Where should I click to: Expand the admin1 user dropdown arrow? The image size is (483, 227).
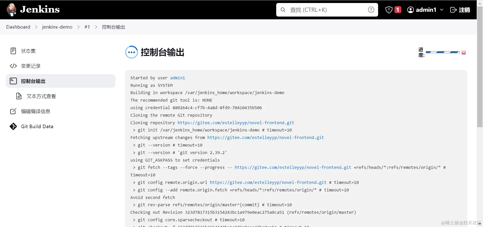coord(442,10)
